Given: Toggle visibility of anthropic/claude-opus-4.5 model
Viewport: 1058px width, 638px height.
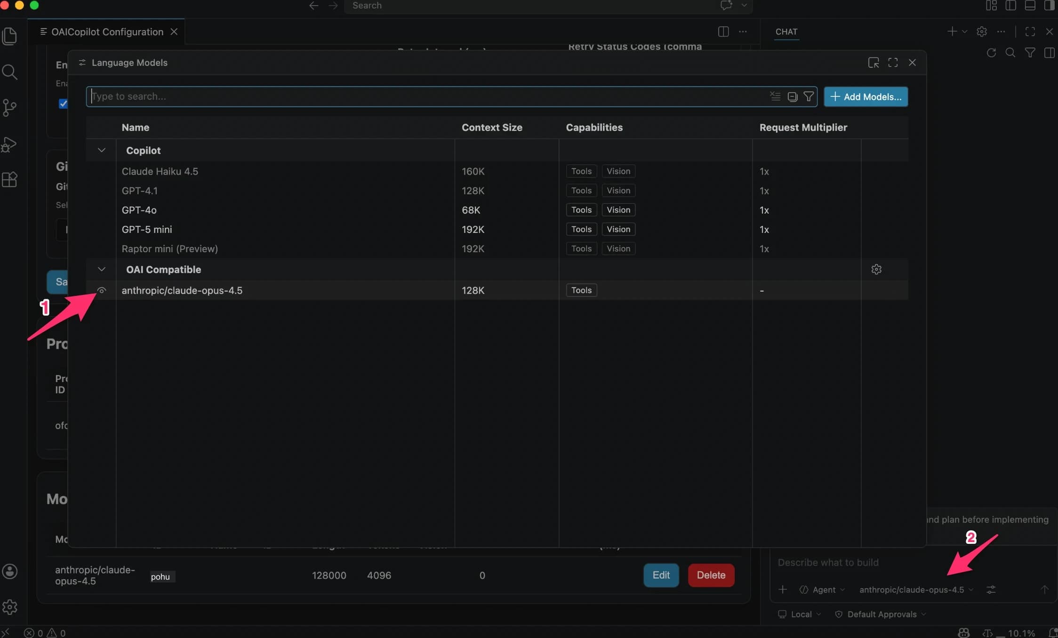Looking at the screenshot, I should pos(102,290).
